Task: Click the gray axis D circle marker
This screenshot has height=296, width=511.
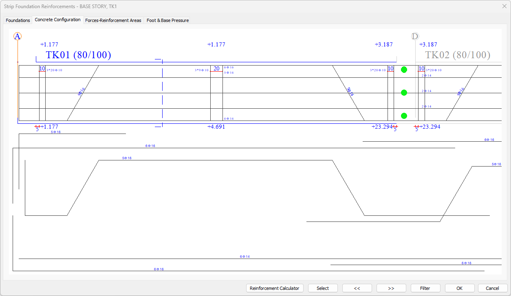Action: (x=415, y=36)
